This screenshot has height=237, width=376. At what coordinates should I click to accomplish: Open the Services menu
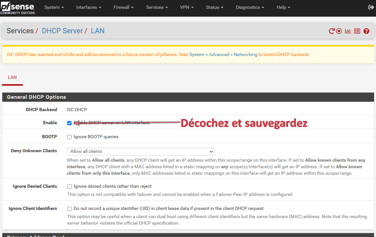(x=157, y=7)
